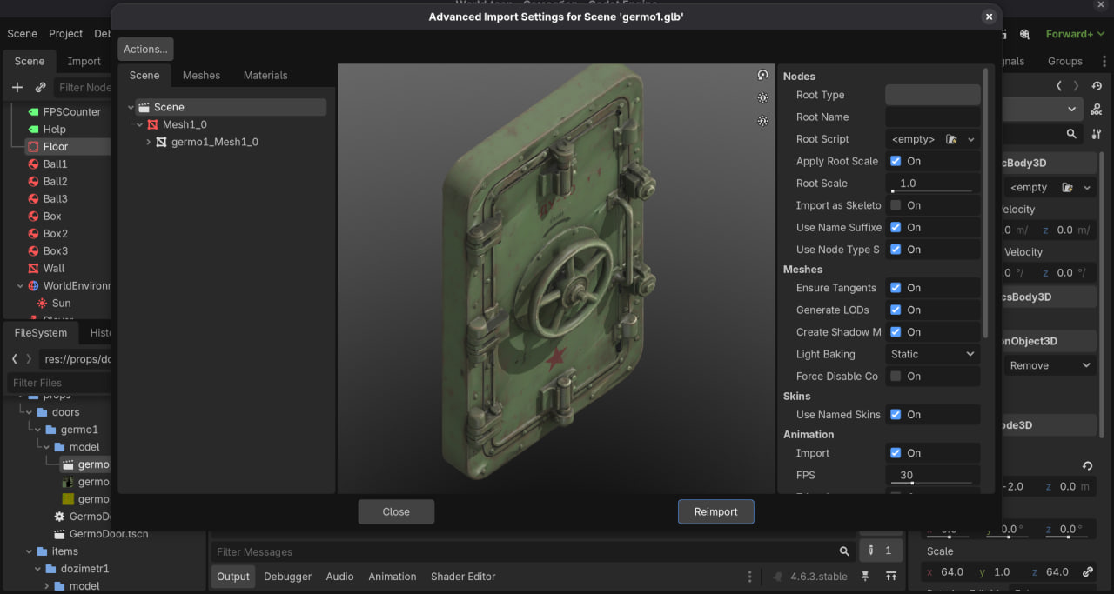
Task: Collapse the items folder in FileSystem
Action: click(28, 551)
